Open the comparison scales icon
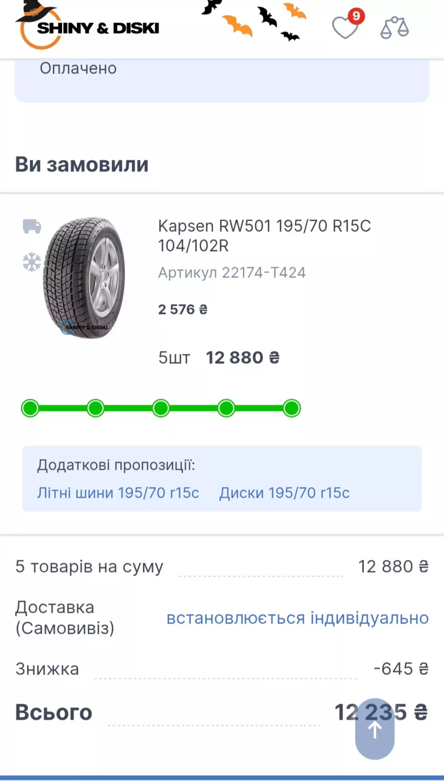The height and width of the screenshot is (781, 444). (x=394, y=28)
